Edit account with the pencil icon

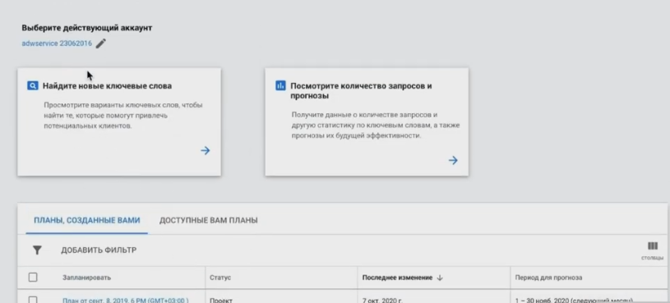coord(100,44)
